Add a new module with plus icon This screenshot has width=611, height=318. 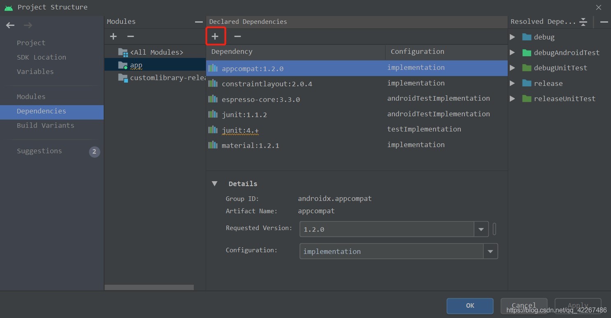(x=113, y=37)
